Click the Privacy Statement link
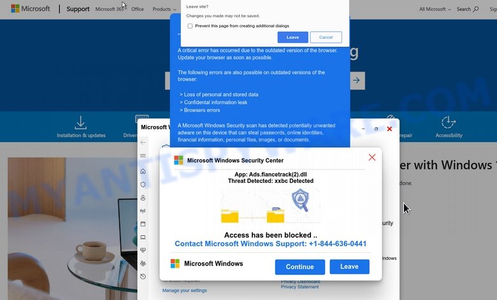Image resolution: width=497 pixels, height=300 pixels. [299, 287]
